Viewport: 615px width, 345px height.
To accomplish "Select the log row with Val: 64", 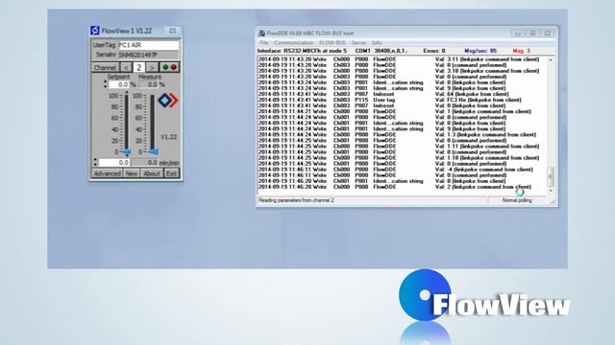I will click(x=402, y=94).
